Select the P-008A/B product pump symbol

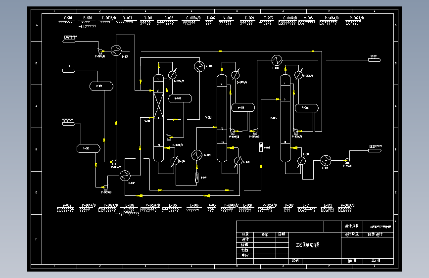(347, 160)
